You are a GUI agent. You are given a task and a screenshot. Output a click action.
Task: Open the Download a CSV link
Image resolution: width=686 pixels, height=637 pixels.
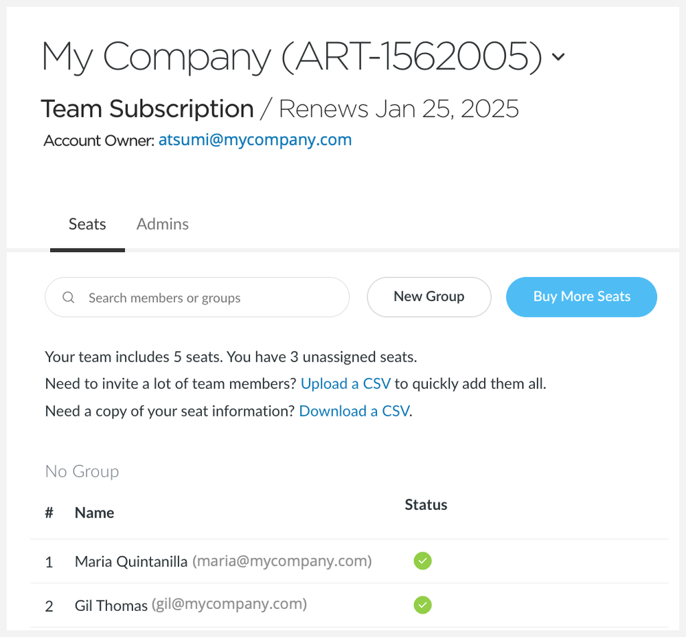pyautogui.click(x=354, y=411)
